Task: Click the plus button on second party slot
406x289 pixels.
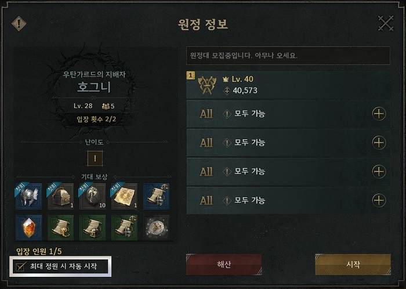Action: click(379, 114)
